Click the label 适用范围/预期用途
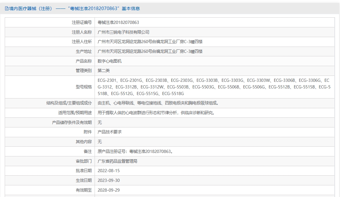Screen dimensions: 340x197 75,113
